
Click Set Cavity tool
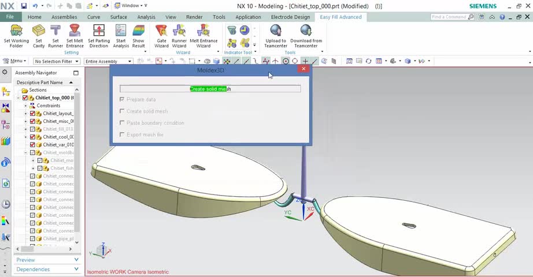pyautogui.click(x=38, y=36)
